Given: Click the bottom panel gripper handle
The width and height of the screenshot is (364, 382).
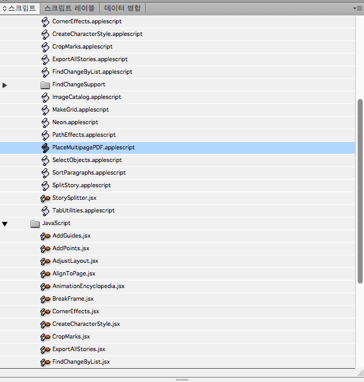Looking at the screenshot, I should tap(182, 379).
